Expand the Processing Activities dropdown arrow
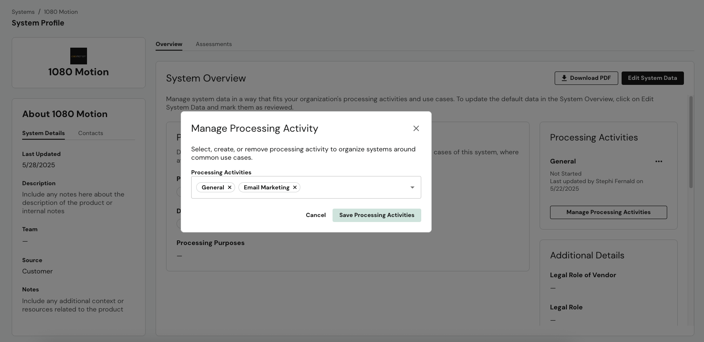The image size is (704, 342). point(412,187)
